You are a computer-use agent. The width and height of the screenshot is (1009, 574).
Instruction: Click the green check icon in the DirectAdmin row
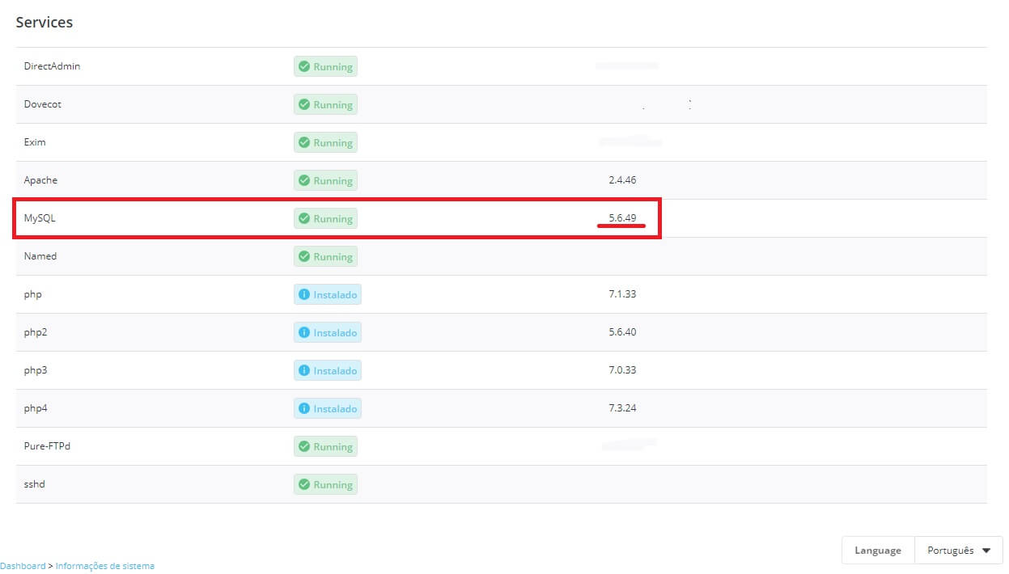[x=304, y=66]
